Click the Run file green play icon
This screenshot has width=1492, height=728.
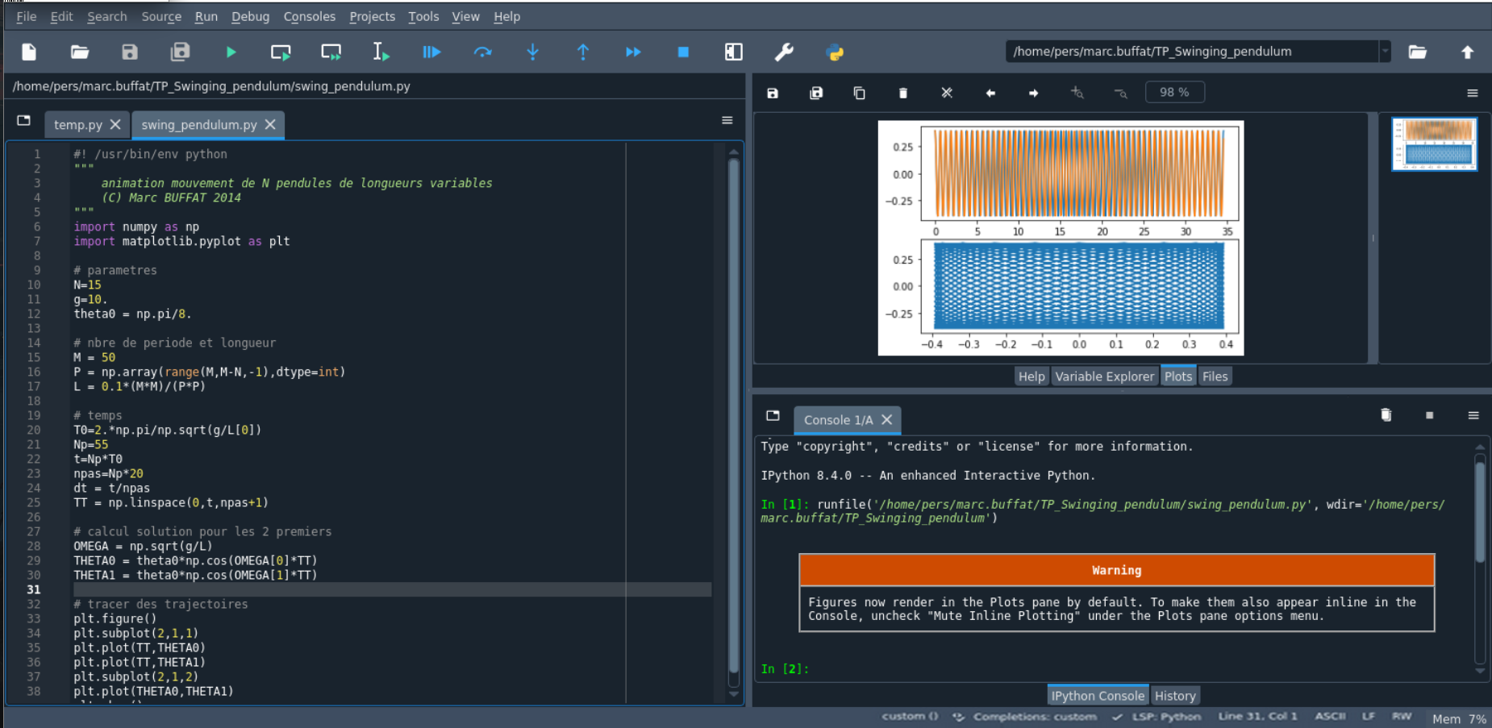click(x=231, y=52)
